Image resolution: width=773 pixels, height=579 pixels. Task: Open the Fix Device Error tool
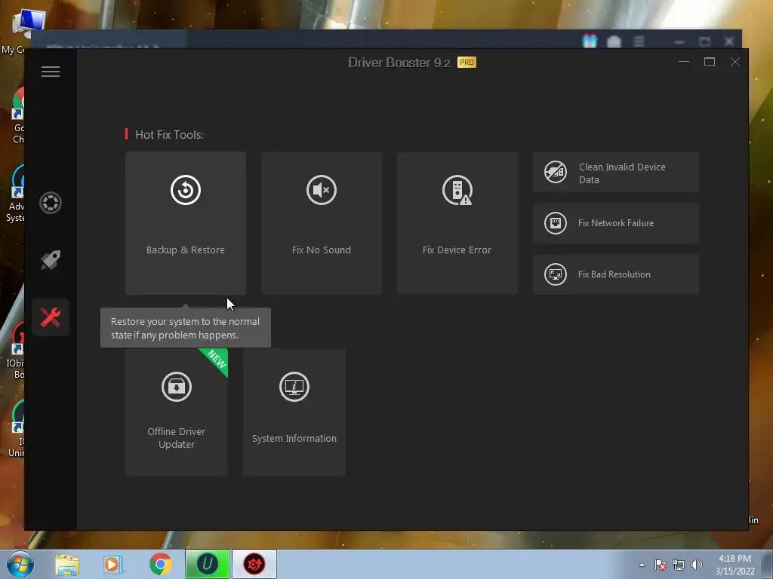point(457,223)
